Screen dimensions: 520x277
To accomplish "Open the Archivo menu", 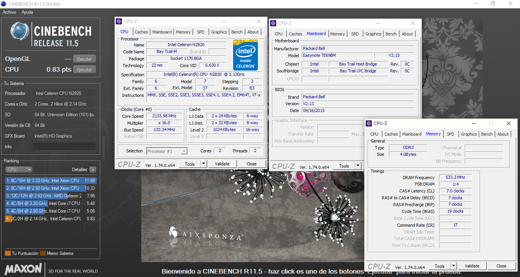I will [9, 12].
